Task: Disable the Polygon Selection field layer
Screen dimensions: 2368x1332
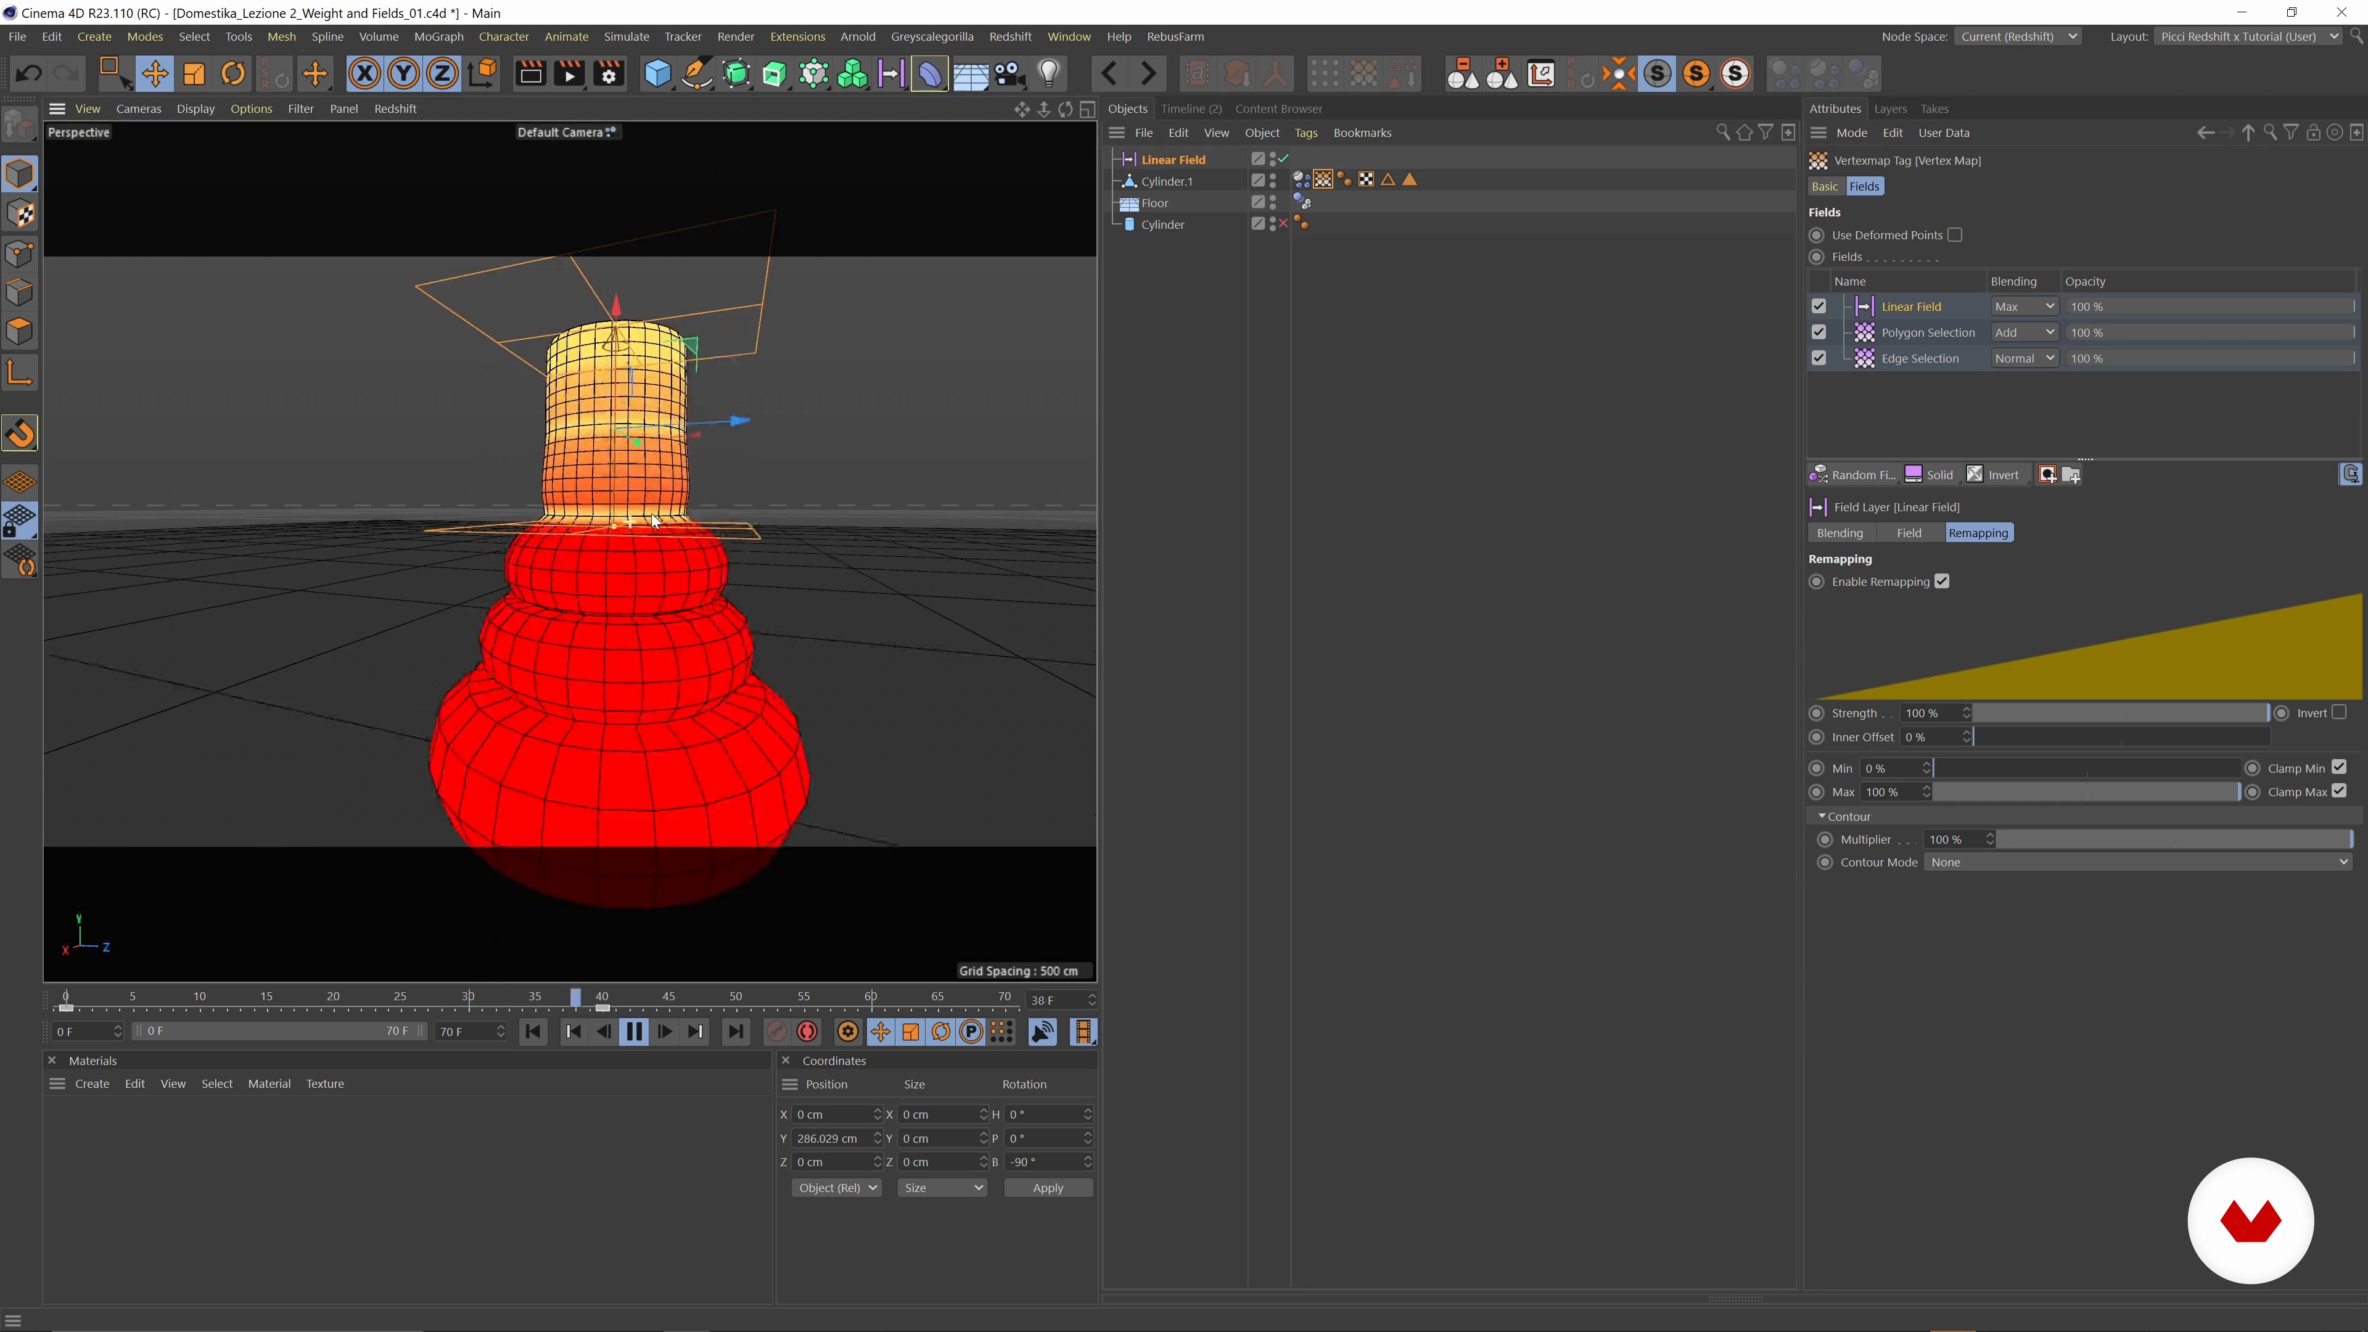Action: point(1819,332)
